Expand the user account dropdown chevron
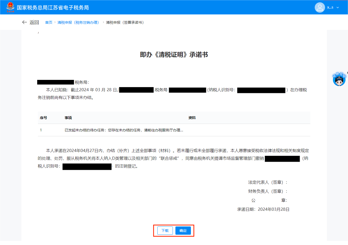The image size is (348, 245). tap(338, 8)
